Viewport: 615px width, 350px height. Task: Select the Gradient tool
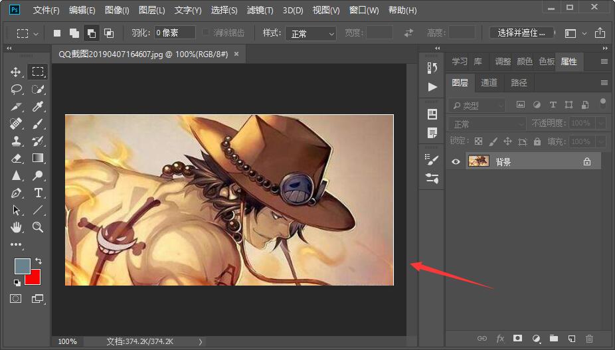click(x=38, y=158)
